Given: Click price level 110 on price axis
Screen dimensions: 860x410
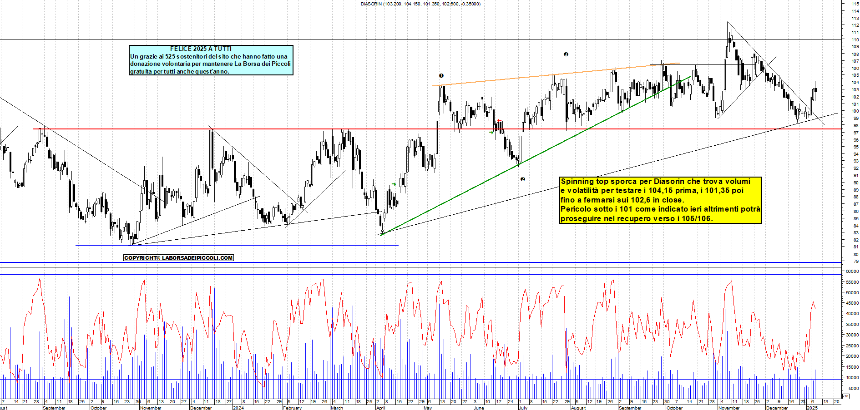Looking at the screenshot, I should (x=855, y=40).
